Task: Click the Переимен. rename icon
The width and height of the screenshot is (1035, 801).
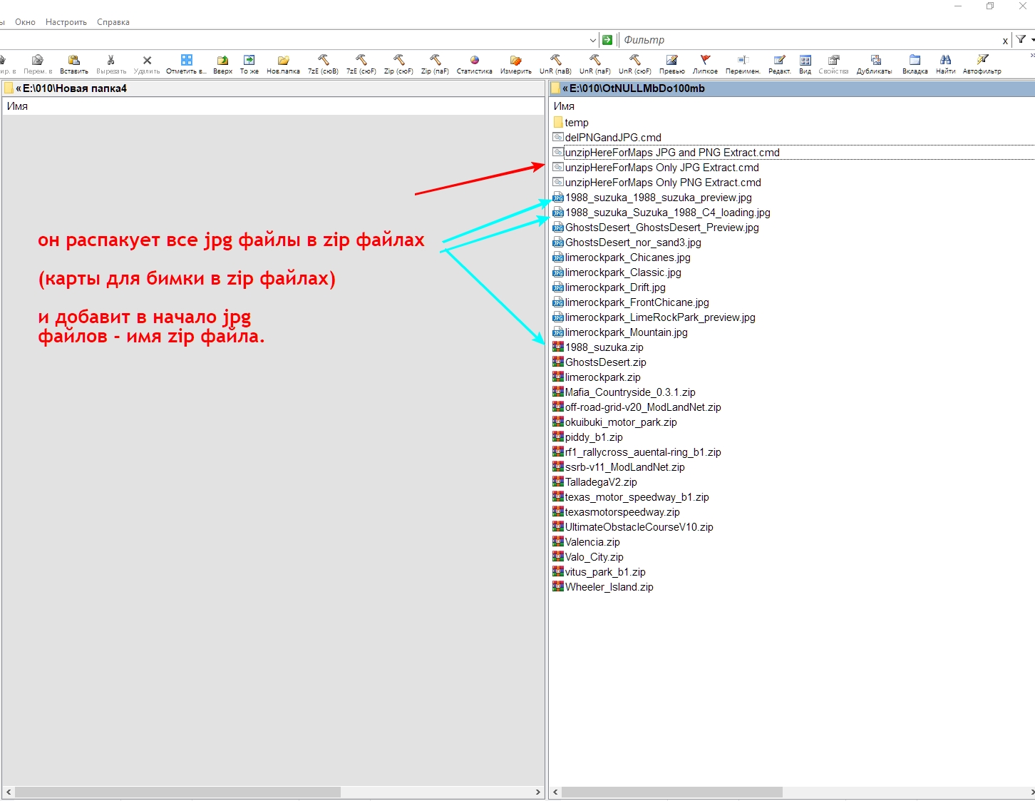Action: (x=743, y=60)
